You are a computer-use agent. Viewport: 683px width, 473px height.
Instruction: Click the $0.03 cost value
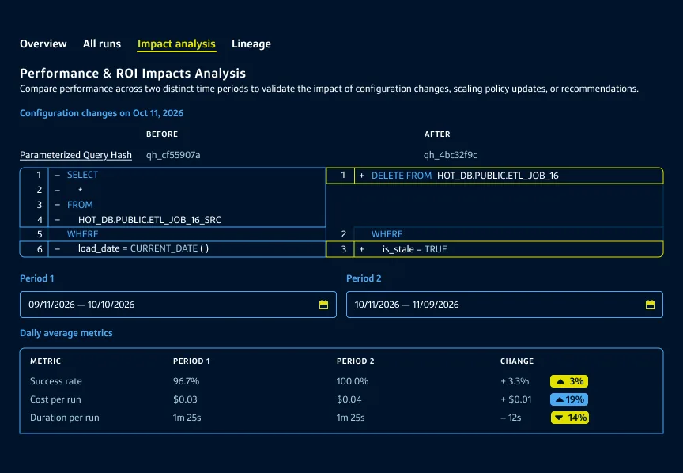pos(185,399)
